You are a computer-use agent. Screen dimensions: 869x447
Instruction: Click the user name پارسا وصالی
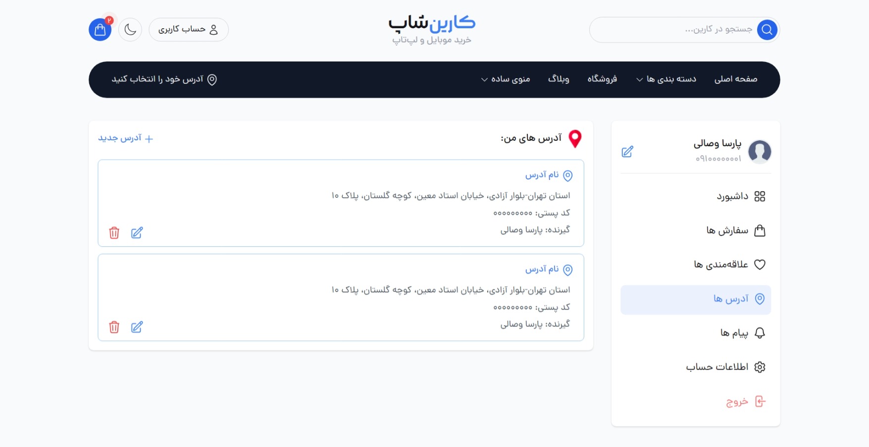coord(717,144)
